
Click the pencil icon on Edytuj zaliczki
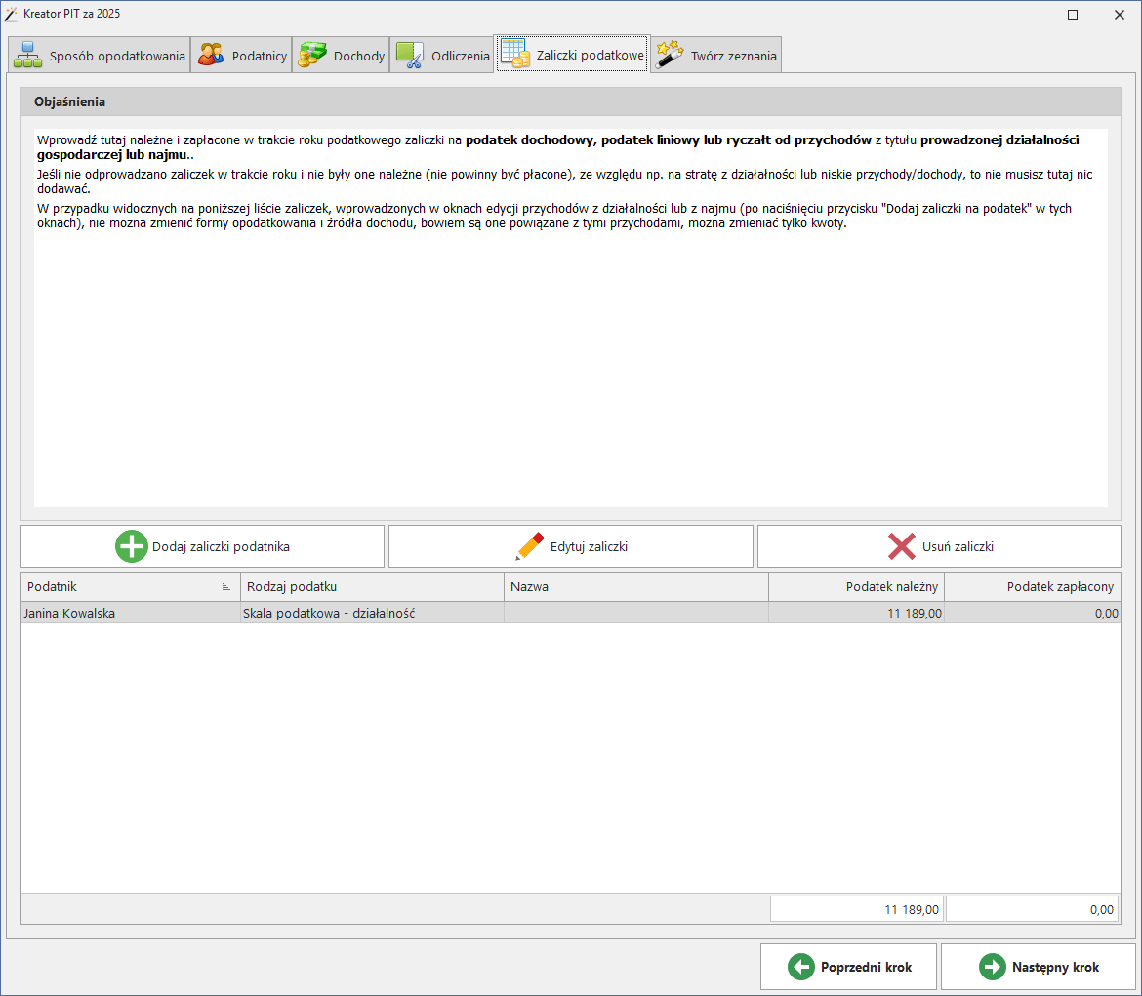click(529, 546)
